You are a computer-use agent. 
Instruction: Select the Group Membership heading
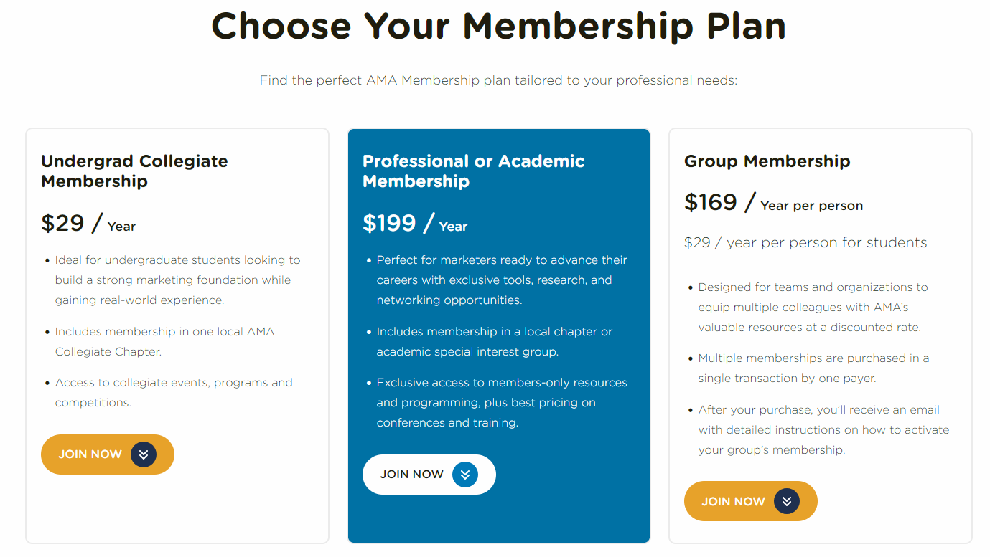click(767, 161)
